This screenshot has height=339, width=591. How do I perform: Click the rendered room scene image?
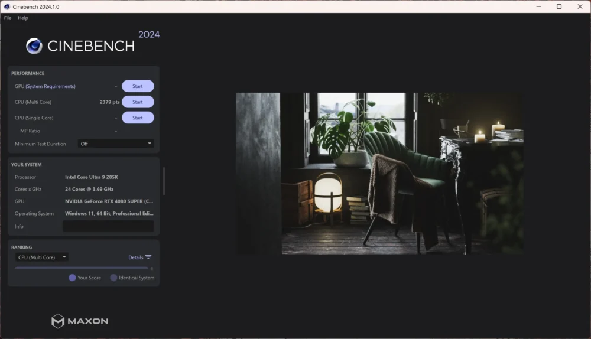[379, 173]
